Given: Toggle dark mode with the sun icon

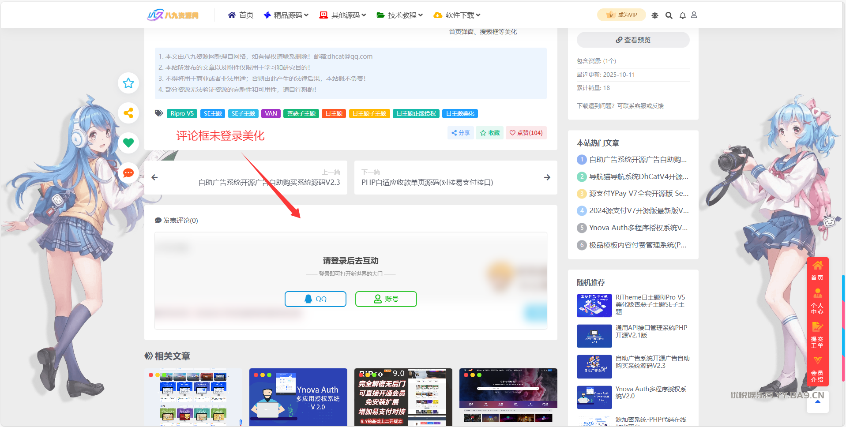Looking at the screenshot, I should (655, 15).
